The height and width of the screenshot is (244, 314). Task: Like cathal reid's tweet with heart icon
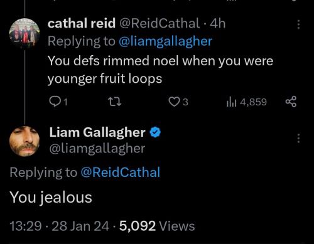point(174,102)
